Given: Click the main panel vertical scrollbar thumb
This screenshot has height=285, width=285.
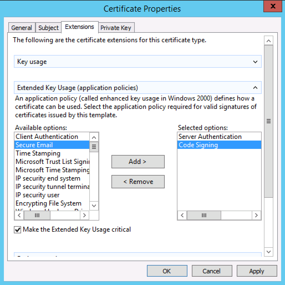Looking at the screenshot, I should click(268, 121).
